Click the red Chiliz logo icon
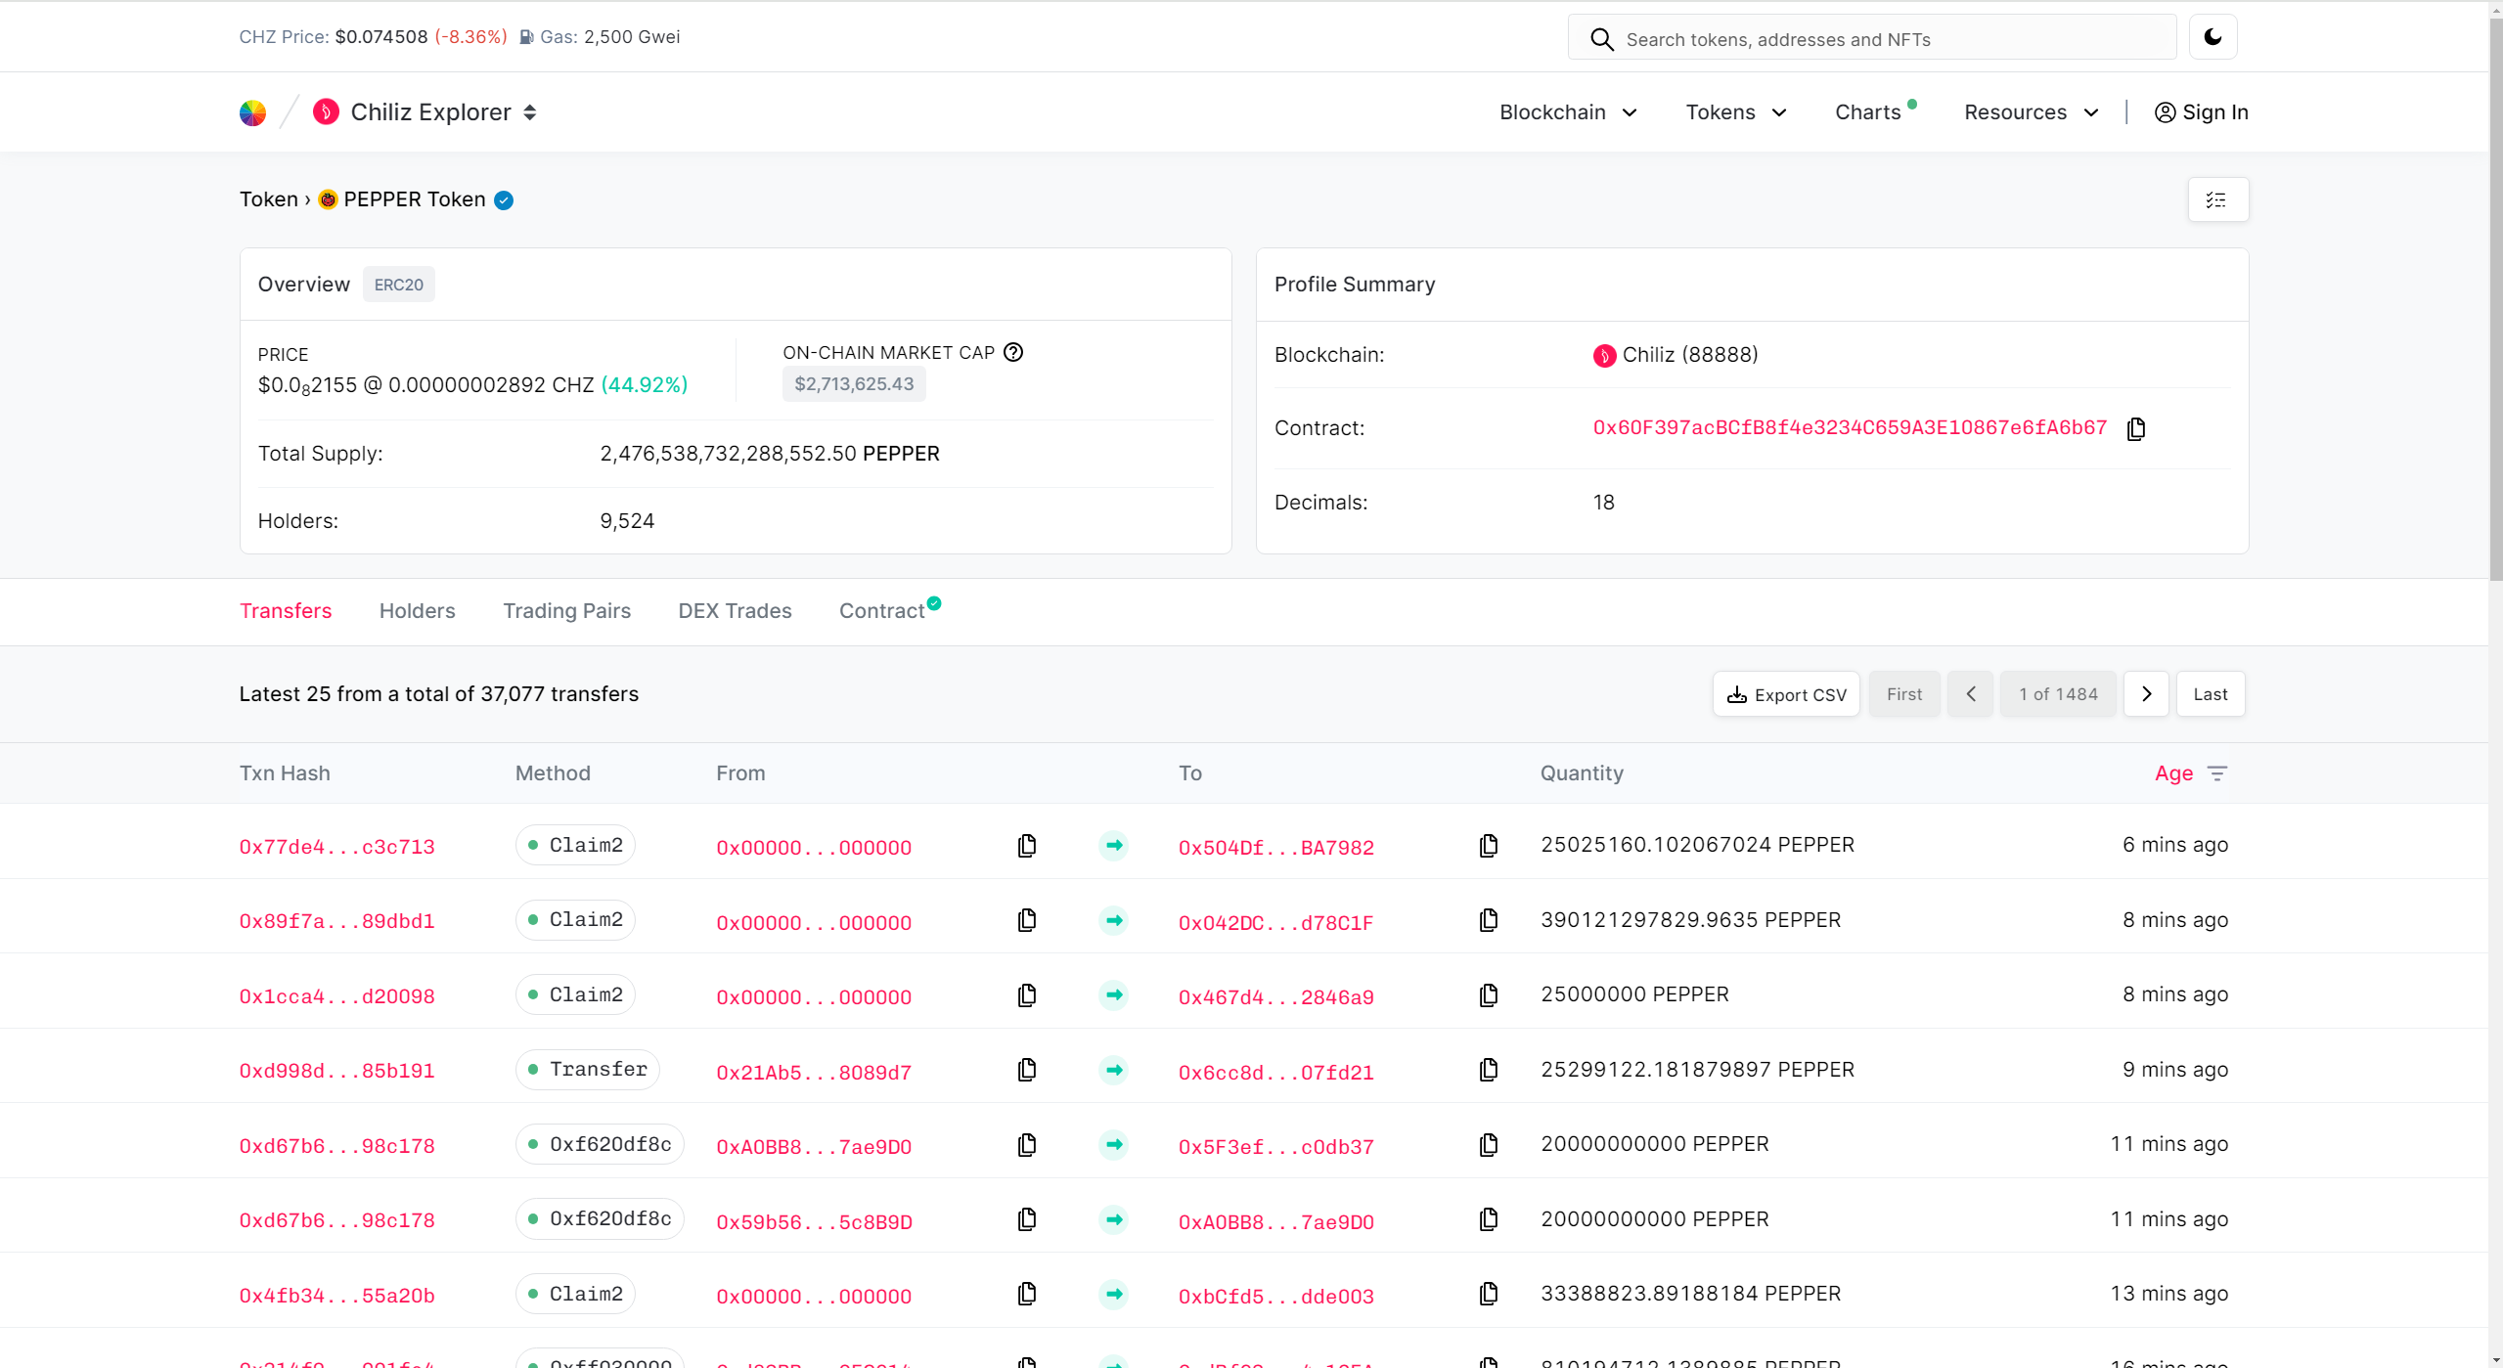2503x1368 pixels. (x=326, y=112)
